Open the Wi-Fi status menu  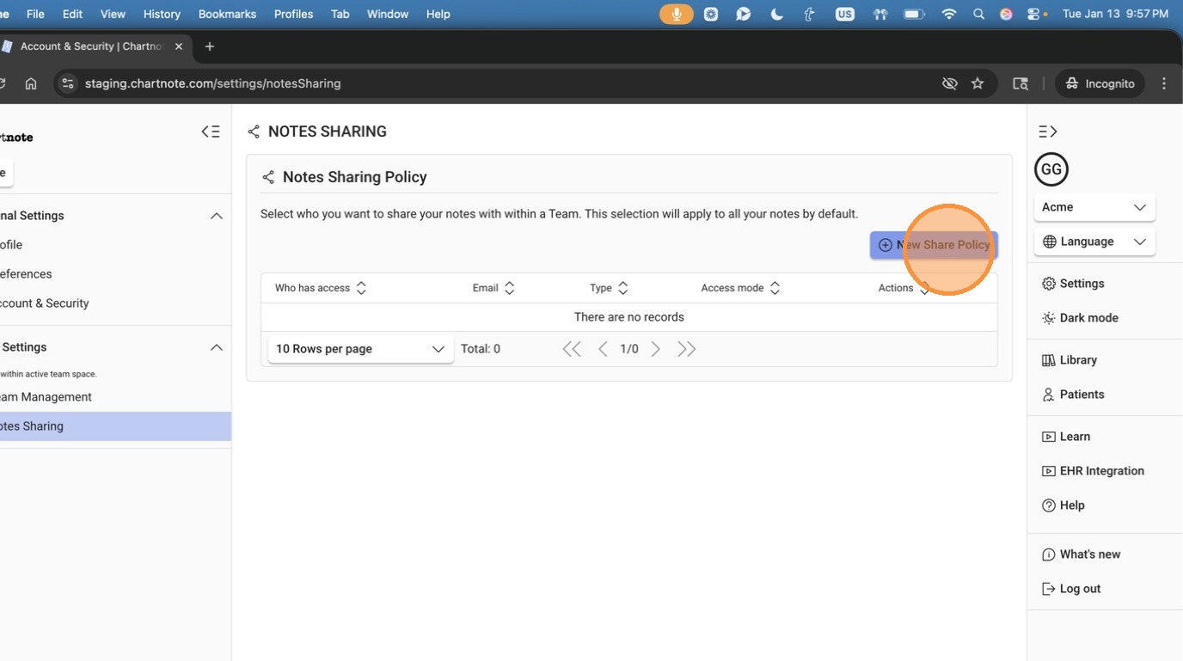pyautogui.click(x=949, y=14)
